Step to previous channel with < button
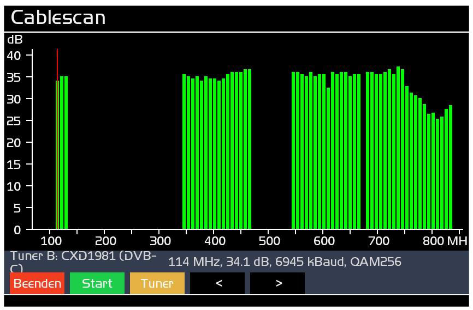This screenshot has height=310, width=473. point(217,283)
